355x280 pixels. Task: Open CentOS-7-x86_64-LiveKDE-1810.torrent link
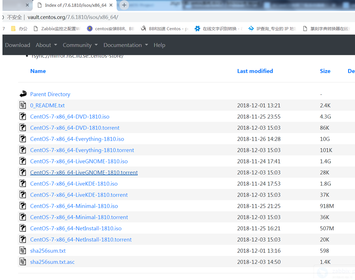[79, 195]
